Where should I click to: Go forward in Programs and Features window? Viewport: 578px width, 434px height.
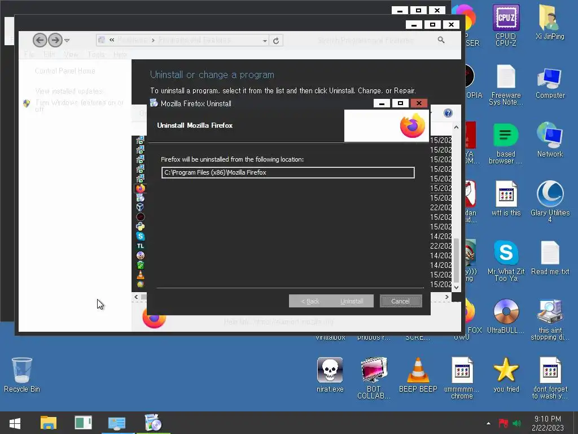click(55, 40)
